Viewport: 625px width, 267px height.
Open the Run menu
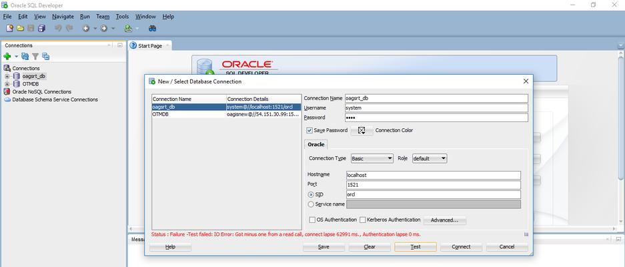[85, 17]
